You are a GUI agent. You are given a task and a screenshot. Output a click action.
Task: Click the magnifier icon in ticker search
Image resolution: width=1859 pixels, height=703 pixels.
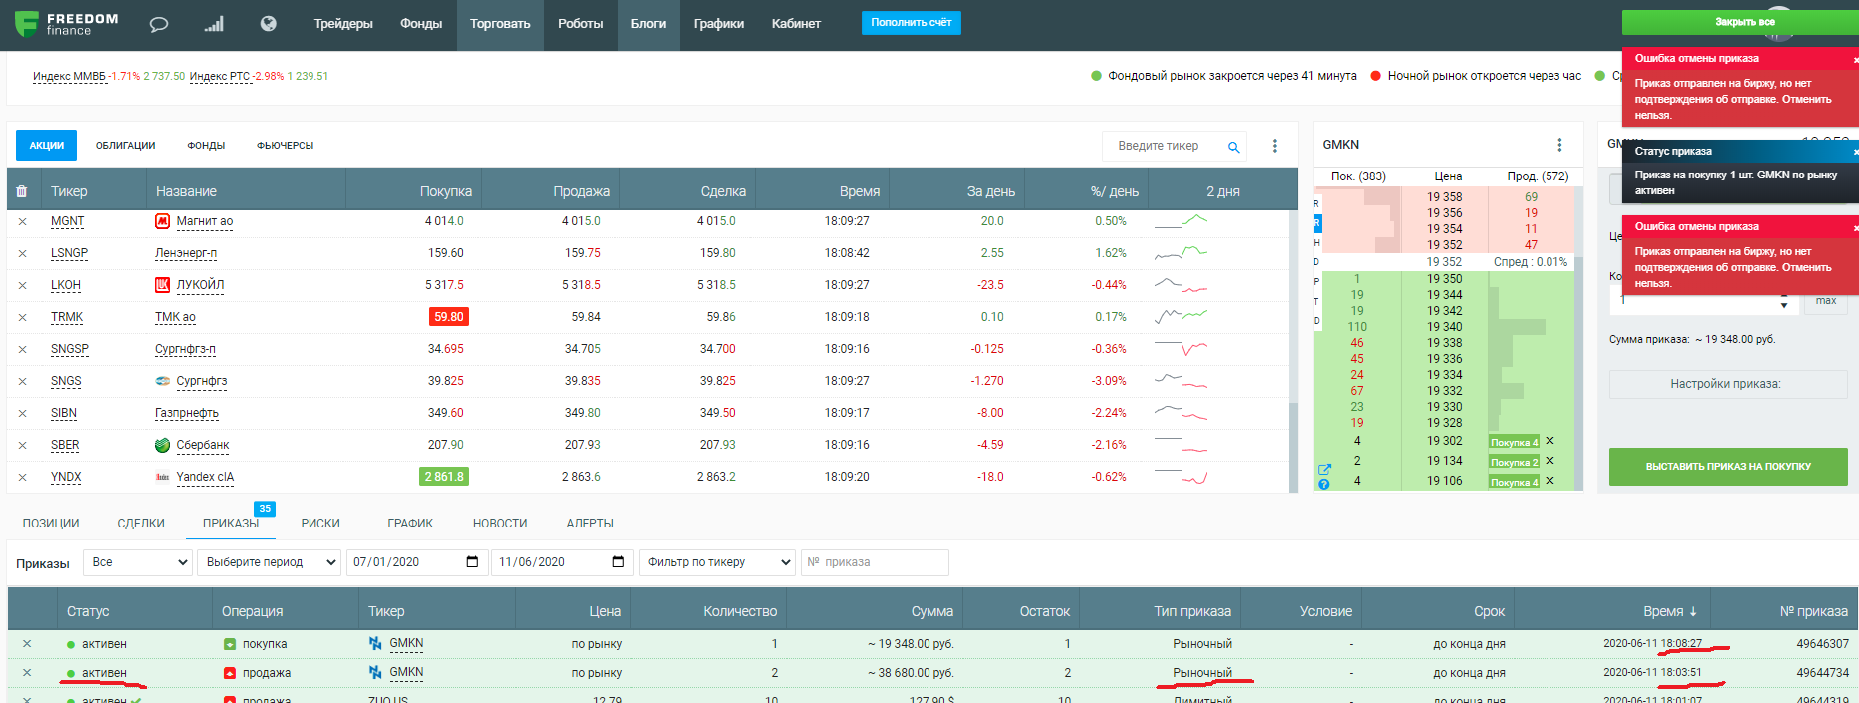(1233, 147)
